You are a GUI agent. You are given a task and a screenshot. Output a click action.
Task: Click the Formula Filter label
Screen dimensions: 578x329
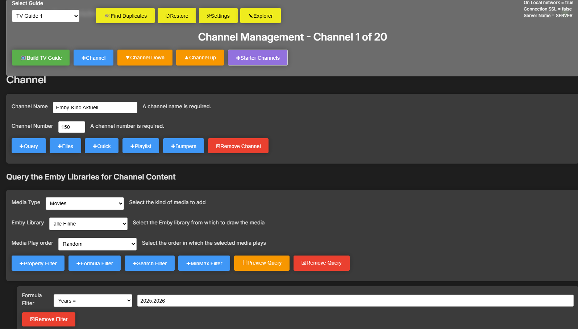coord(32,299)
